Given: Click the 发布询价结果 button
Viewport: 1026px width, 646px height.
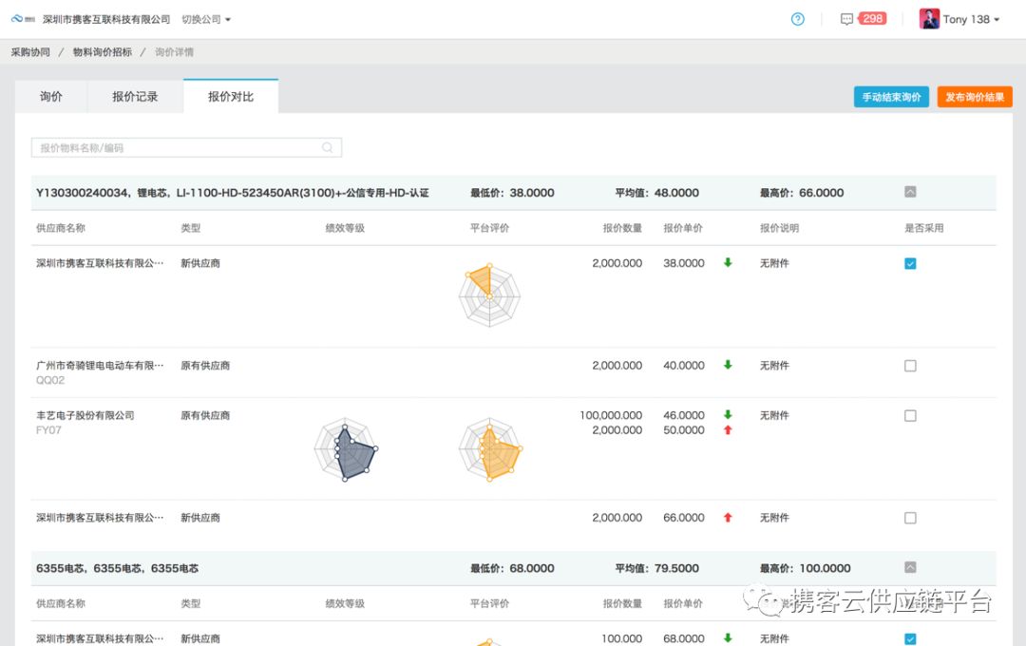Looking at the screenshot, I should point(974,96).
